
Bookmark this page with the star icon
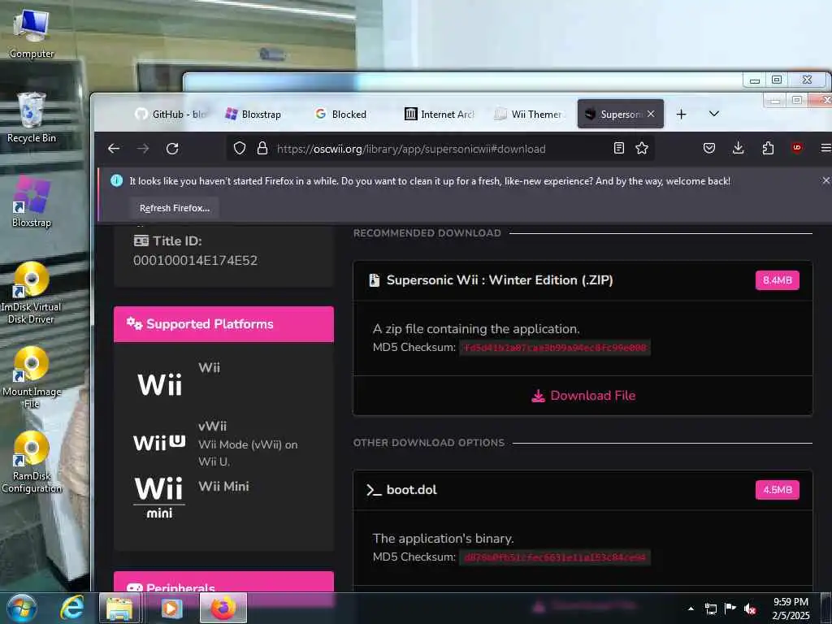pos(642,148)
